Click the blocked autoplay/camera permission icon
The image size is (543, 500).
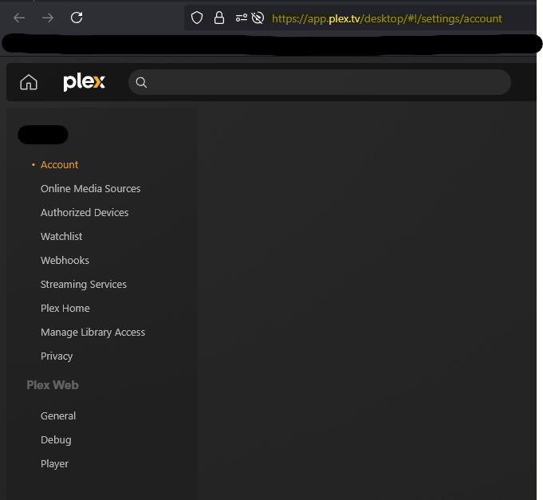tap(258, 18)
